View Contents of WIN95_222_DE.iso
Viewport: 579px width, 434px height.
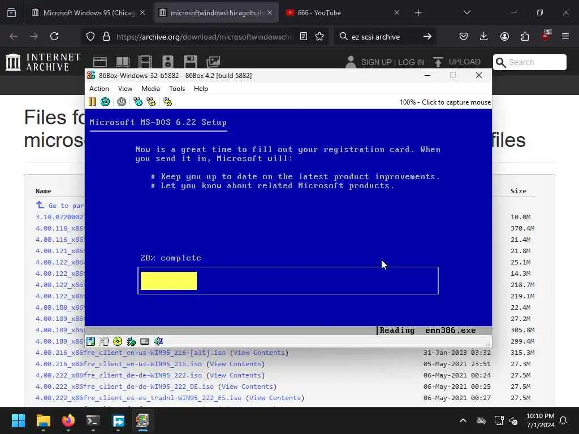(247, 387)
